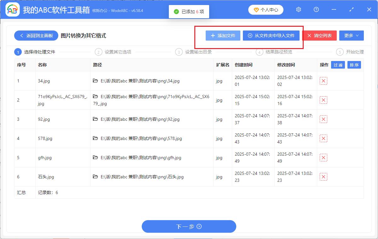
Task: Select file name 71o9KyPsJcL._AC_SX679_.jpg
Action: click(62, 100)
